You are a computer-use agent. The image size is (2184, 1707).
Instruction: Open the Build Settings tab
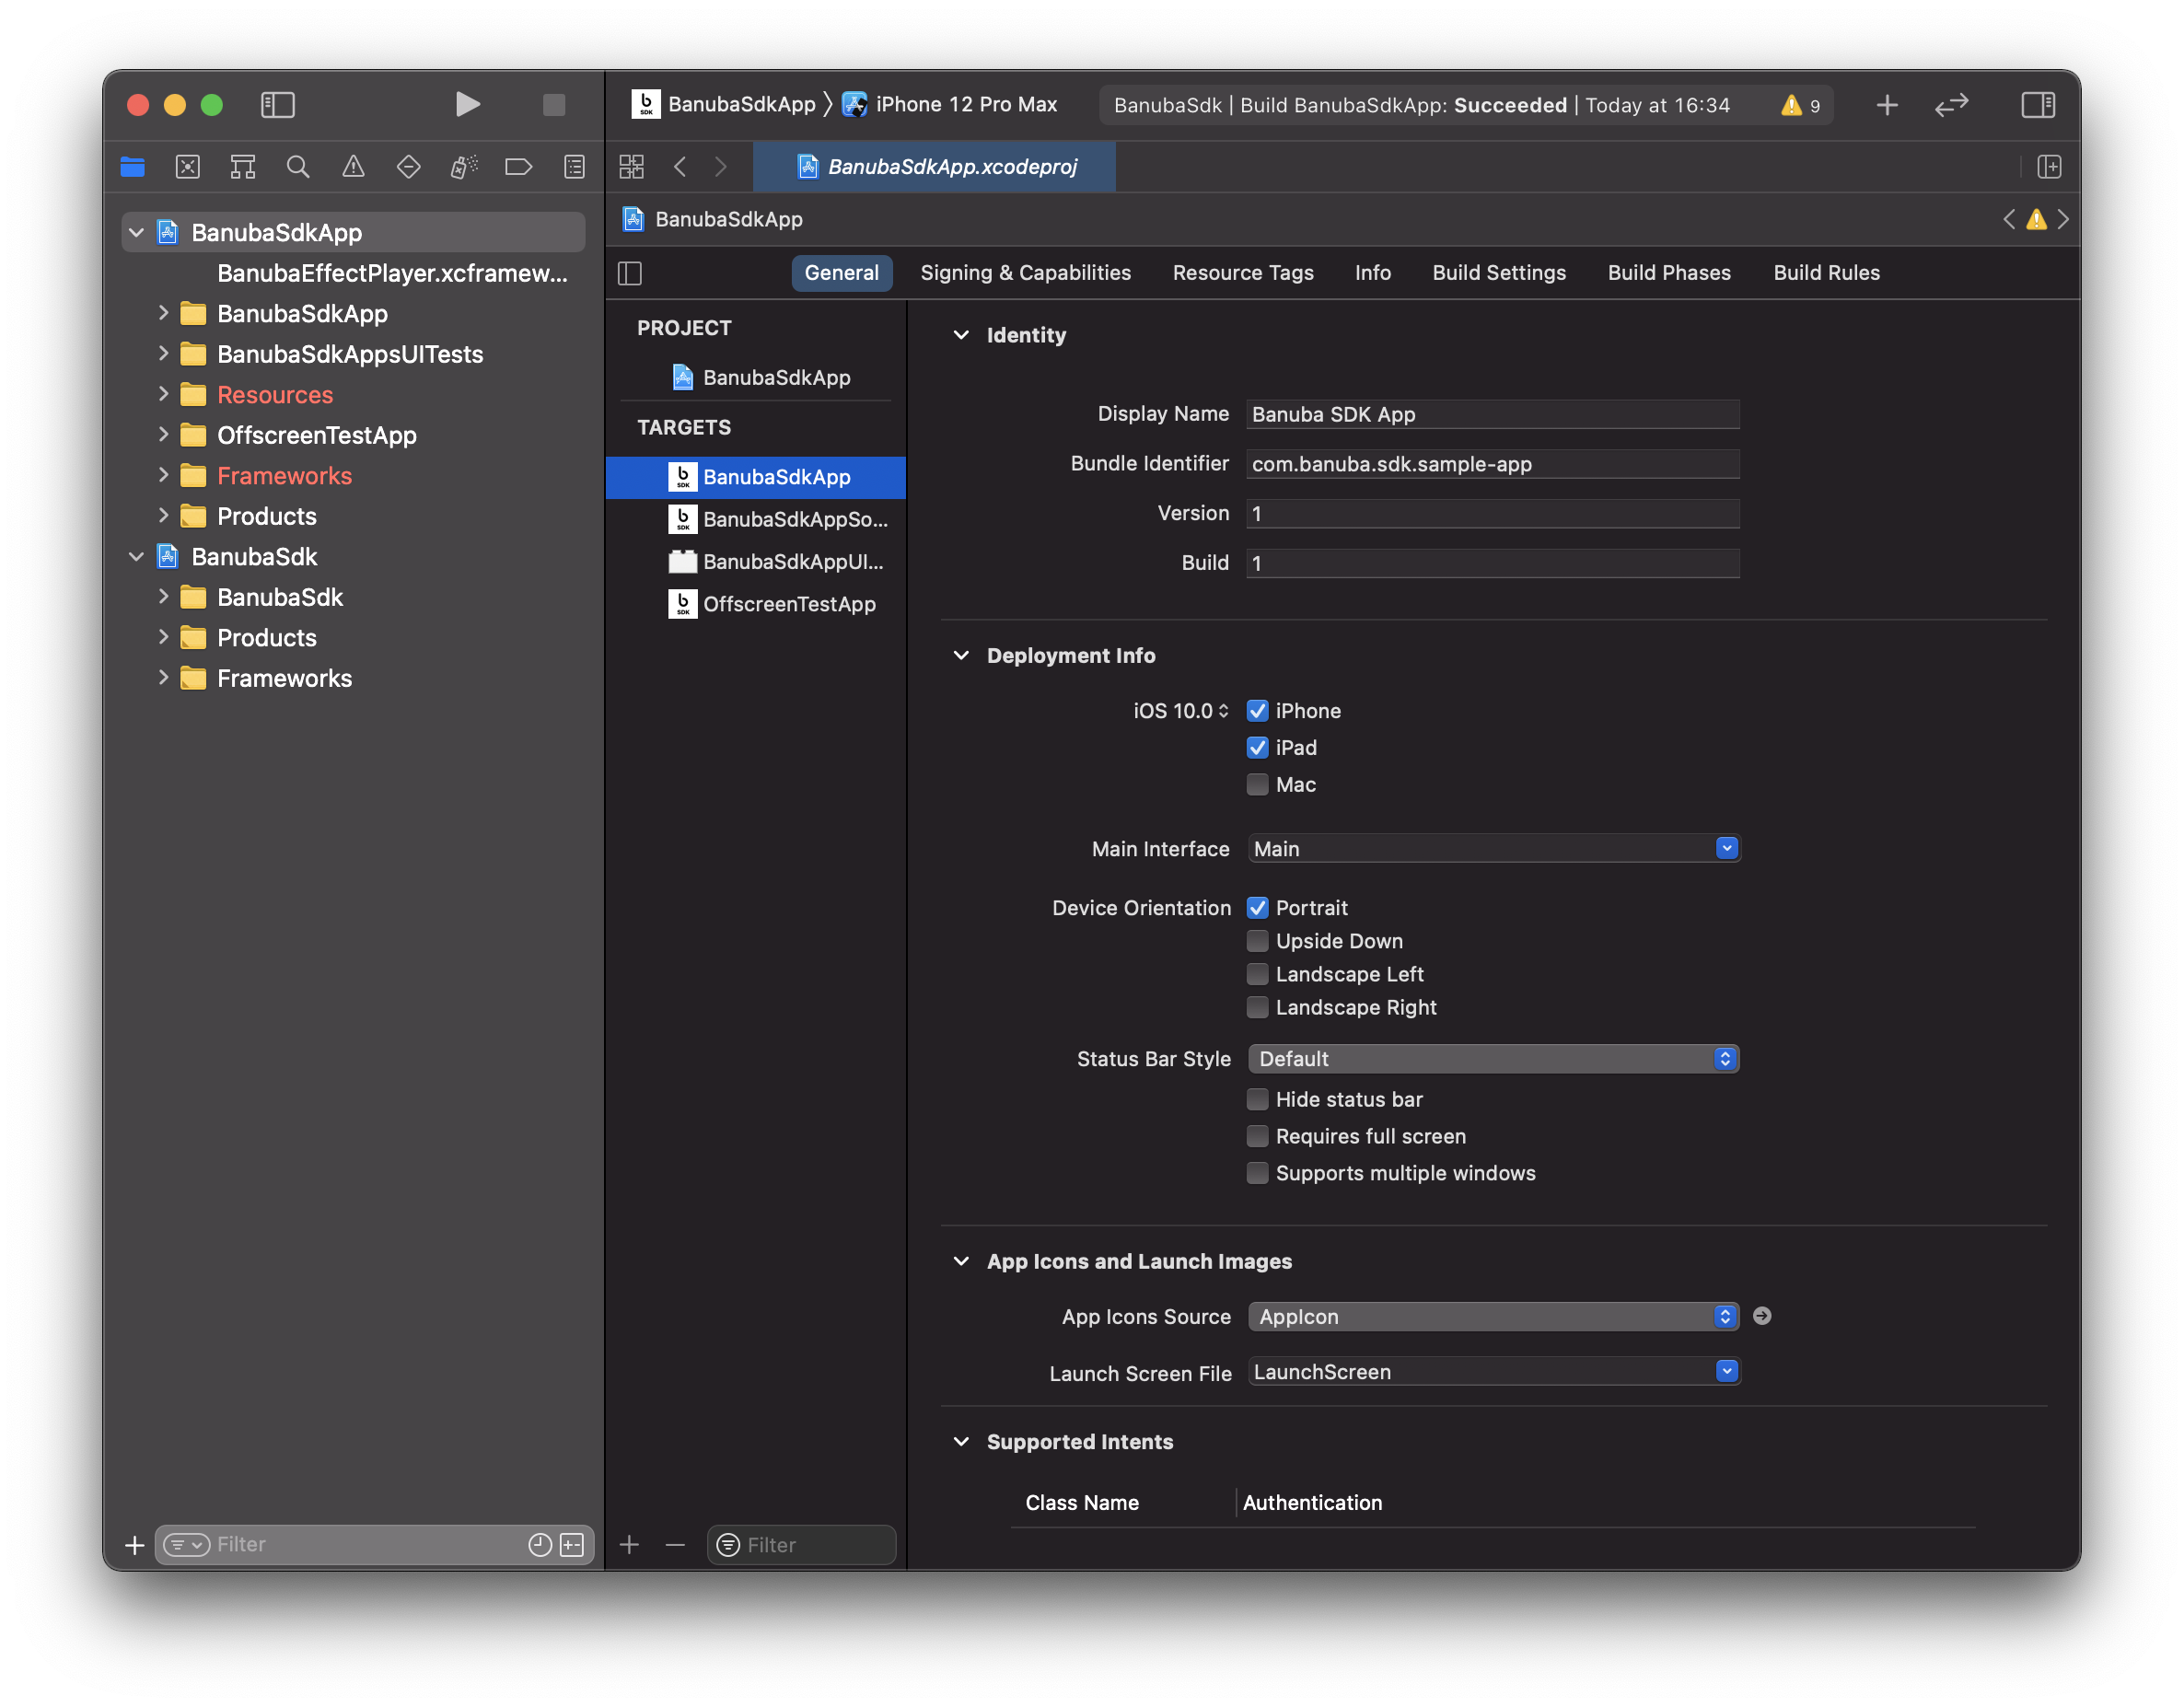click(1498, 273)
